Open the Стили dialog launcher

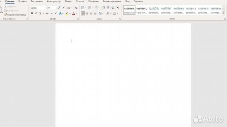225,19
